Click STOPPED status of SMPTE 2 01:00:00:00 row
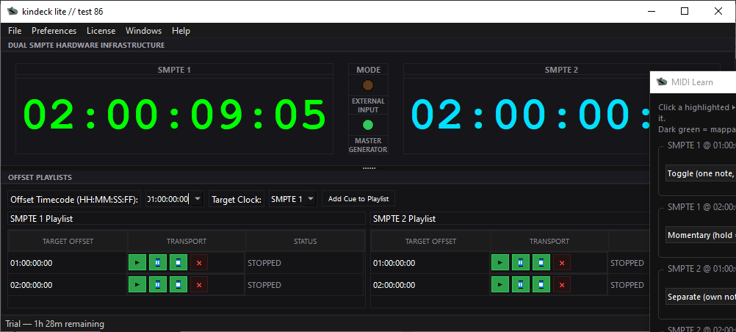Image resolution: width=736 pixels, height=332 pixels. (627, 263)
